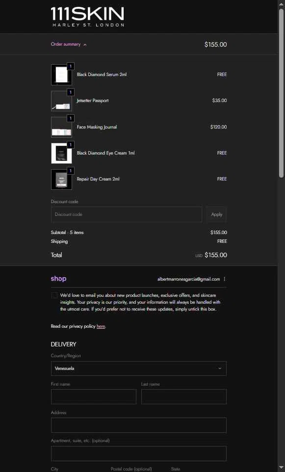
Task: Click the 'Subtotal · 5 items' label
Action: (67, 233)
